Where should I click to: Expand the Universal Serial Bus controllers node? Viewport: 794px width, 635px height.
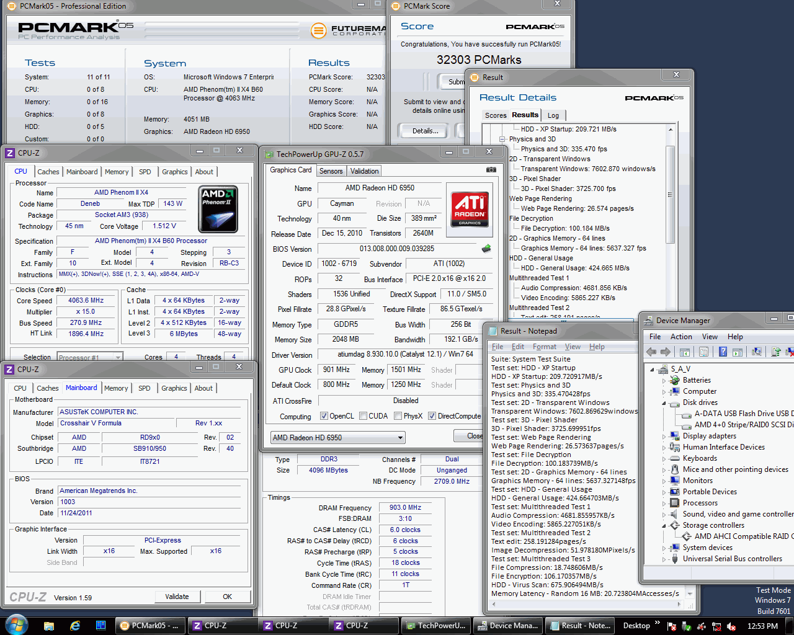pos(664,559)
